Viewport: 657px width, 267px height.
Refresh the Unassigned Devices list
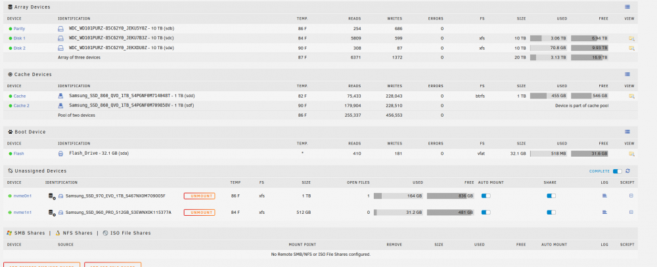click(x=627, y=171)
